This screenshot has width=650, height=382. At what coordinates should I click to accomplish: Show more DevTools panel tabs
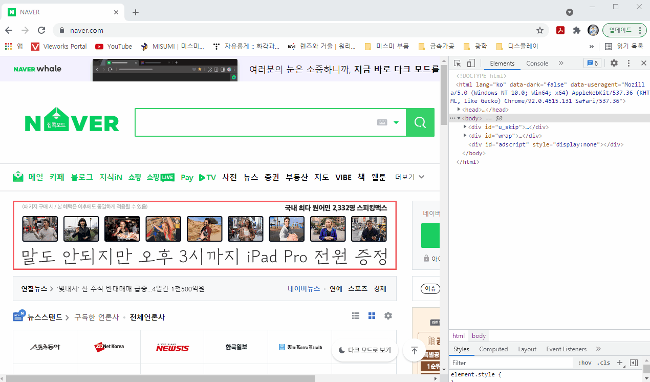point(561,63)
